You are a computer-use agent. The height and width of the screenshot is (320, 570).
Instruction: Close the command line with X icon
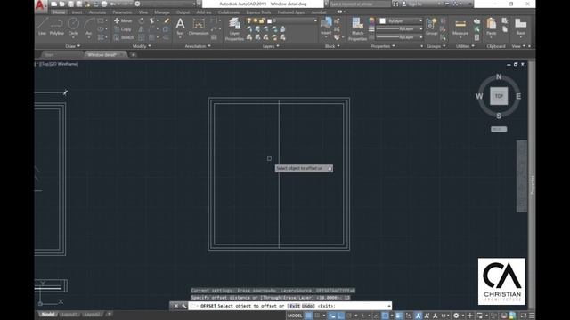tap(176, 306)
